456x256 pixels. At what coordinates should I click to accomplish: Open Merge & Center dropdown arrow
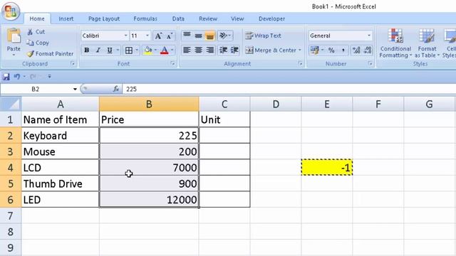300,50
